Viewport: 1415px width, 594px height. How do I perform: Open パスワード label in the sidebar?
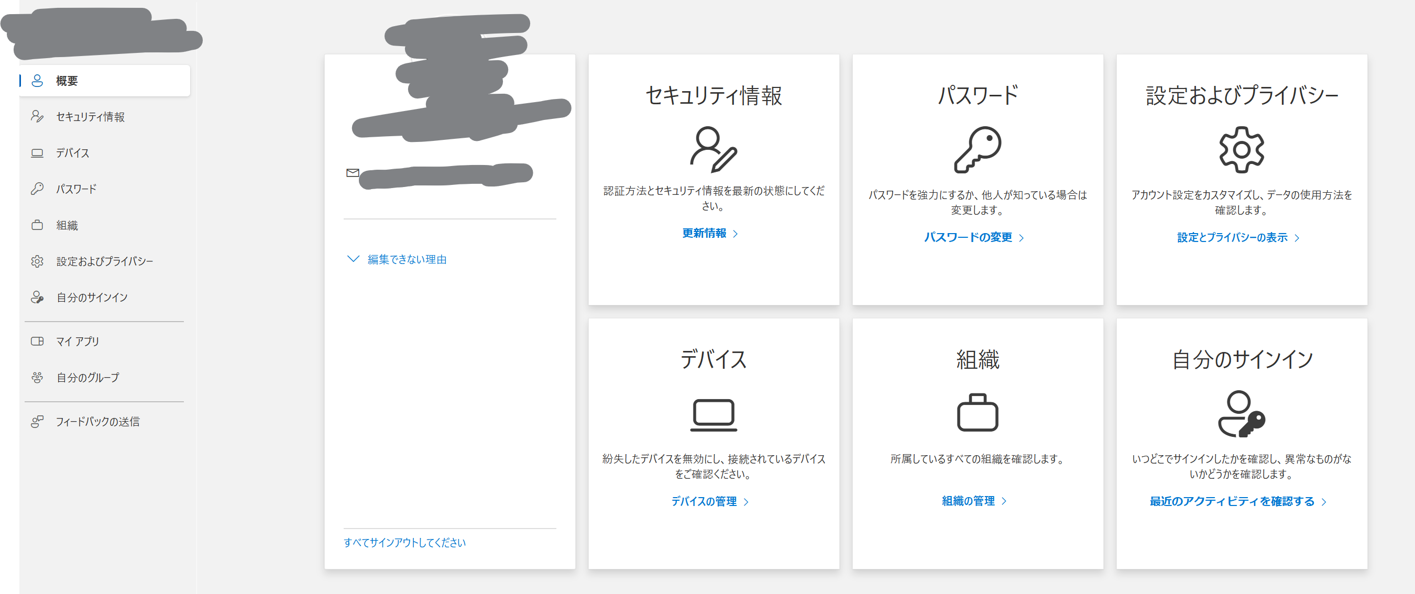(76, 189)
